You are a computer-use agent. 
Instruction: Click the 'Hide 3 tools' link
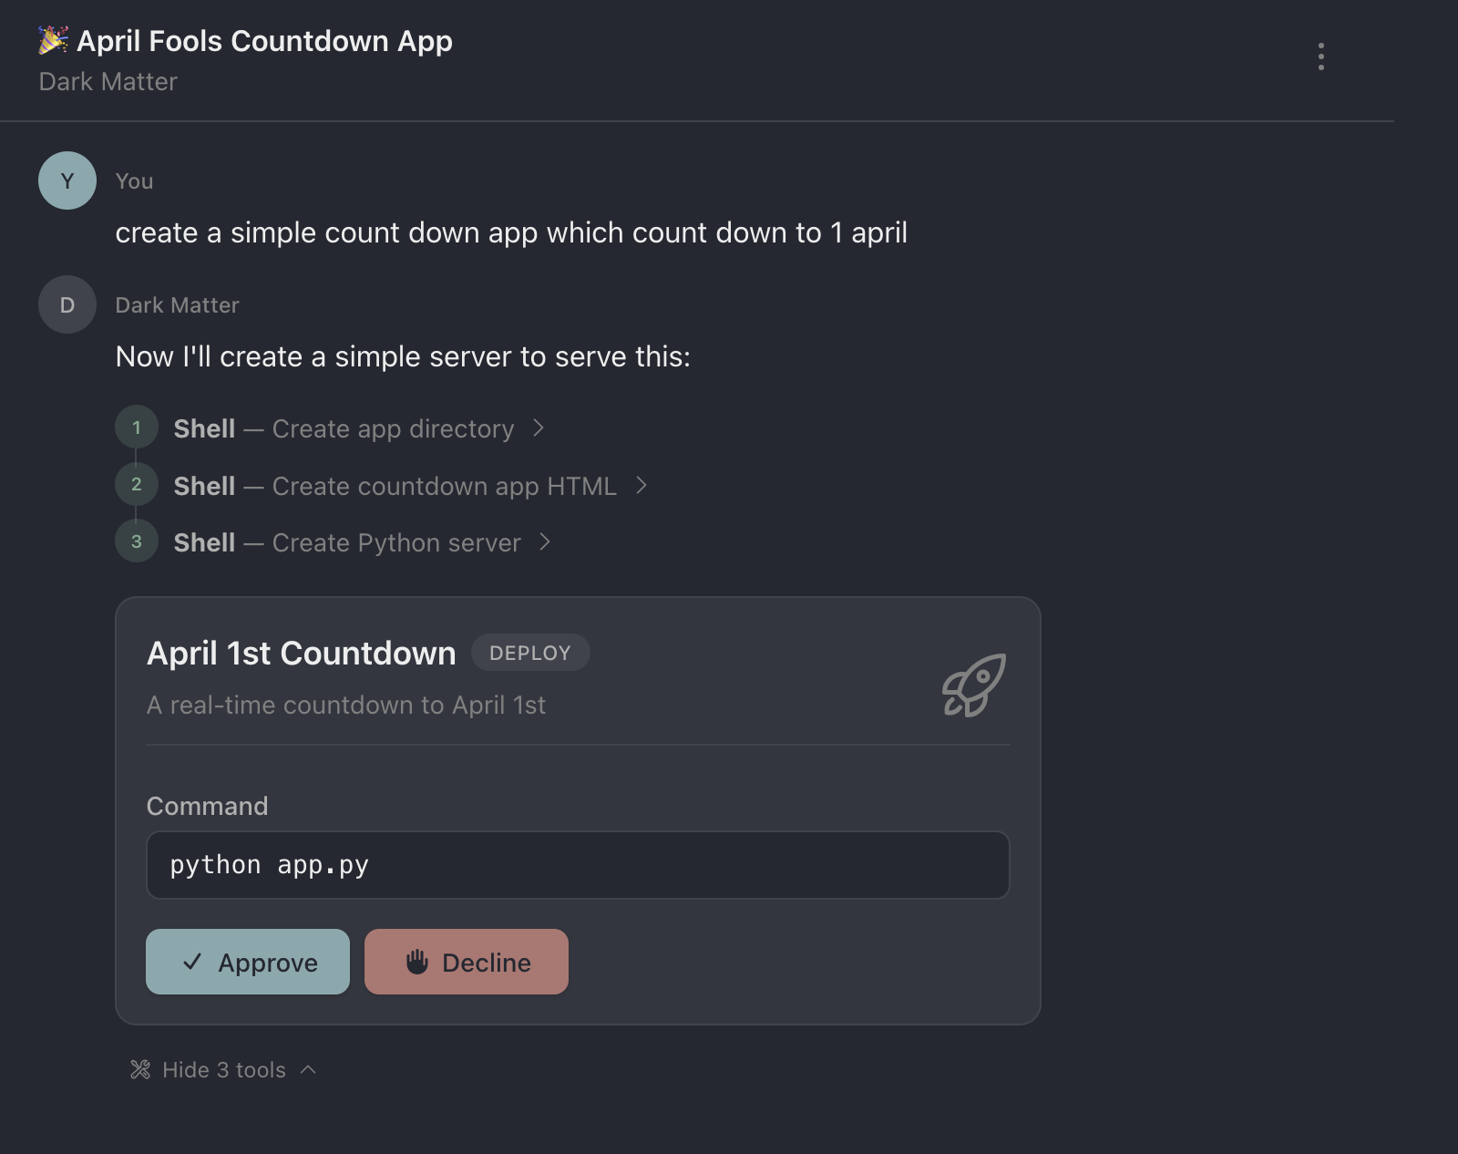pyautogui.click(x=223, y=1069)
